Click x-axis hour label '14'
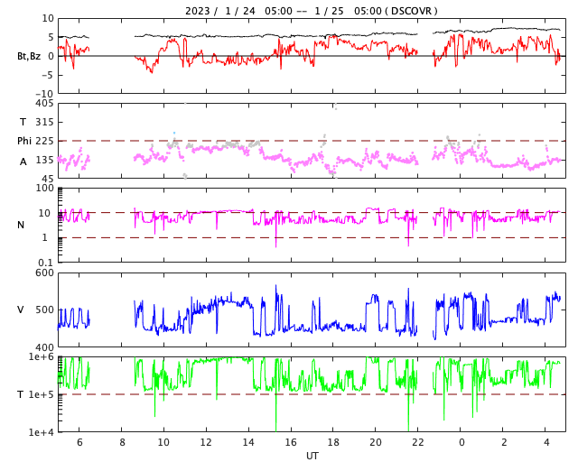This screenshot has width=578, height=462. click(248, 442)
